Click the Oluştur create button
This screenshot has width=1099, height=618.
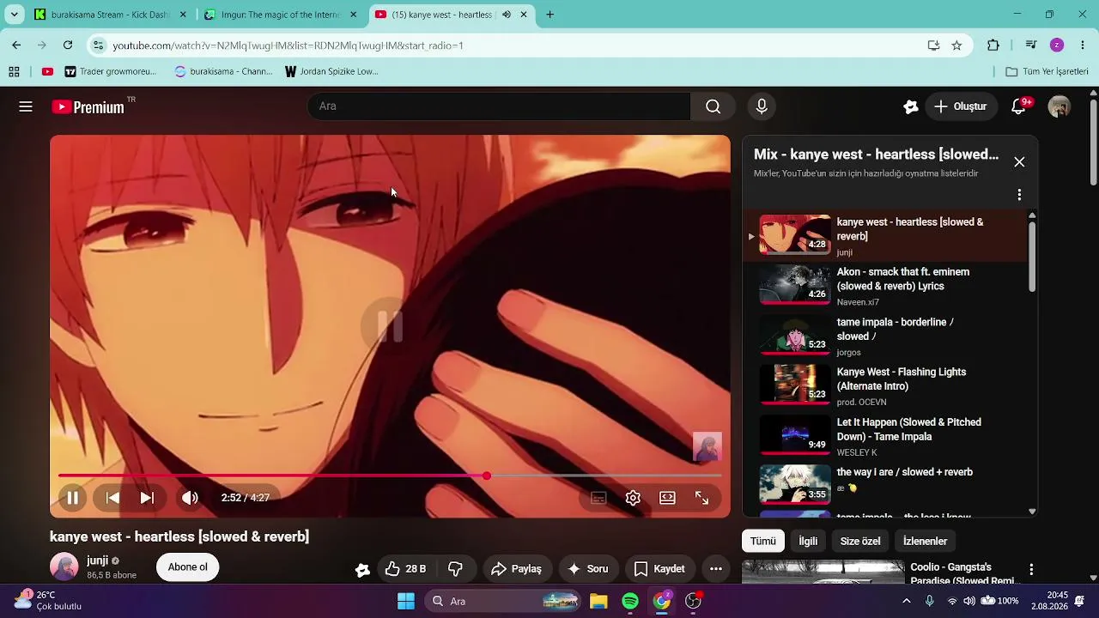tap(961, 106)
